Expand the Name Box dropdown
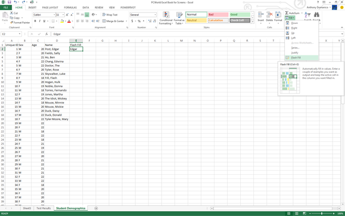The height and width of the screenshot is (216, 345). pyautogui.click(x=20, y=34)
